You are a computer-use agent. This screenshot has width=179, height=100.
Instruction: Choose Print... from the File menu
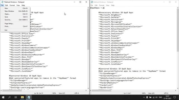pyautogui.click(x=15, y=26)
